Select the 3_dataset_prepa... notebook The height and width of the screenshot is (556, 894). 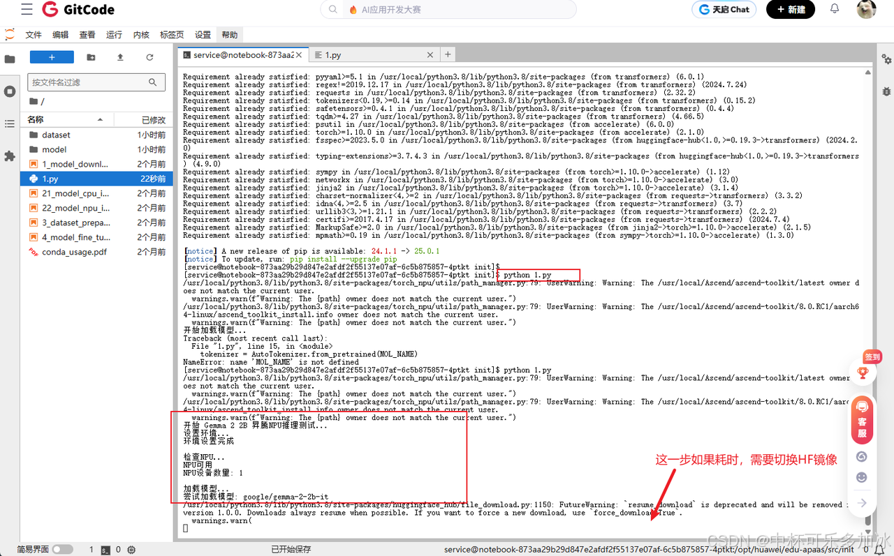click(x=97, y=223)
